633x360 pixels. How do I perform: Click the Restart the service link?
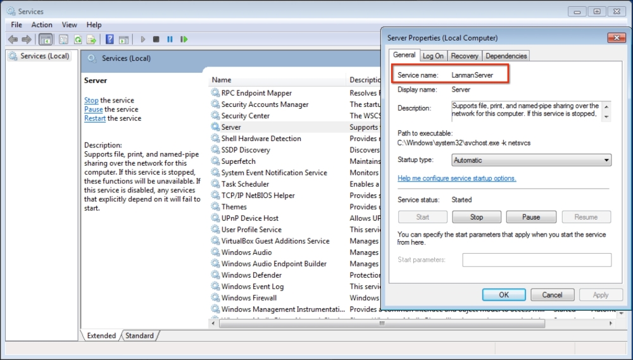[95, 118]
